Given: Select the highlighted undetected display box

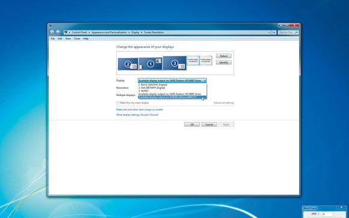Looking at the screenshot, I should click(x=193, y=60).
